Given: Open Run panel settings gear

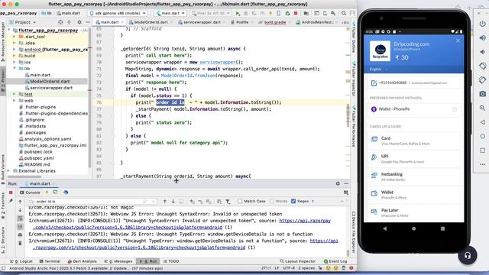Looking at the screenshot, I should click(x=338, y=183).
